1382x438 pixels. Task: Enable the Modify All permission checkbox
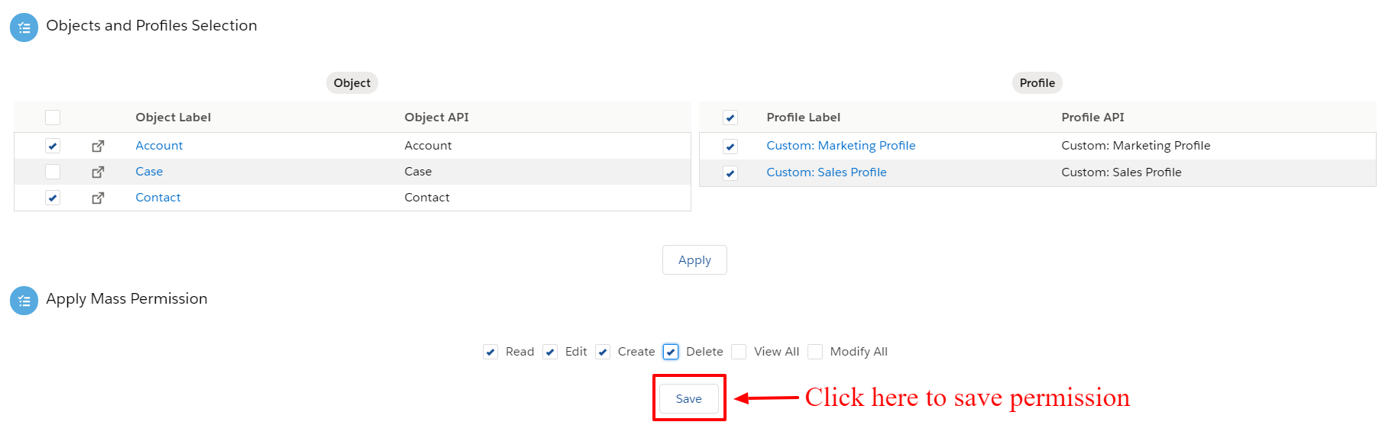815,352
